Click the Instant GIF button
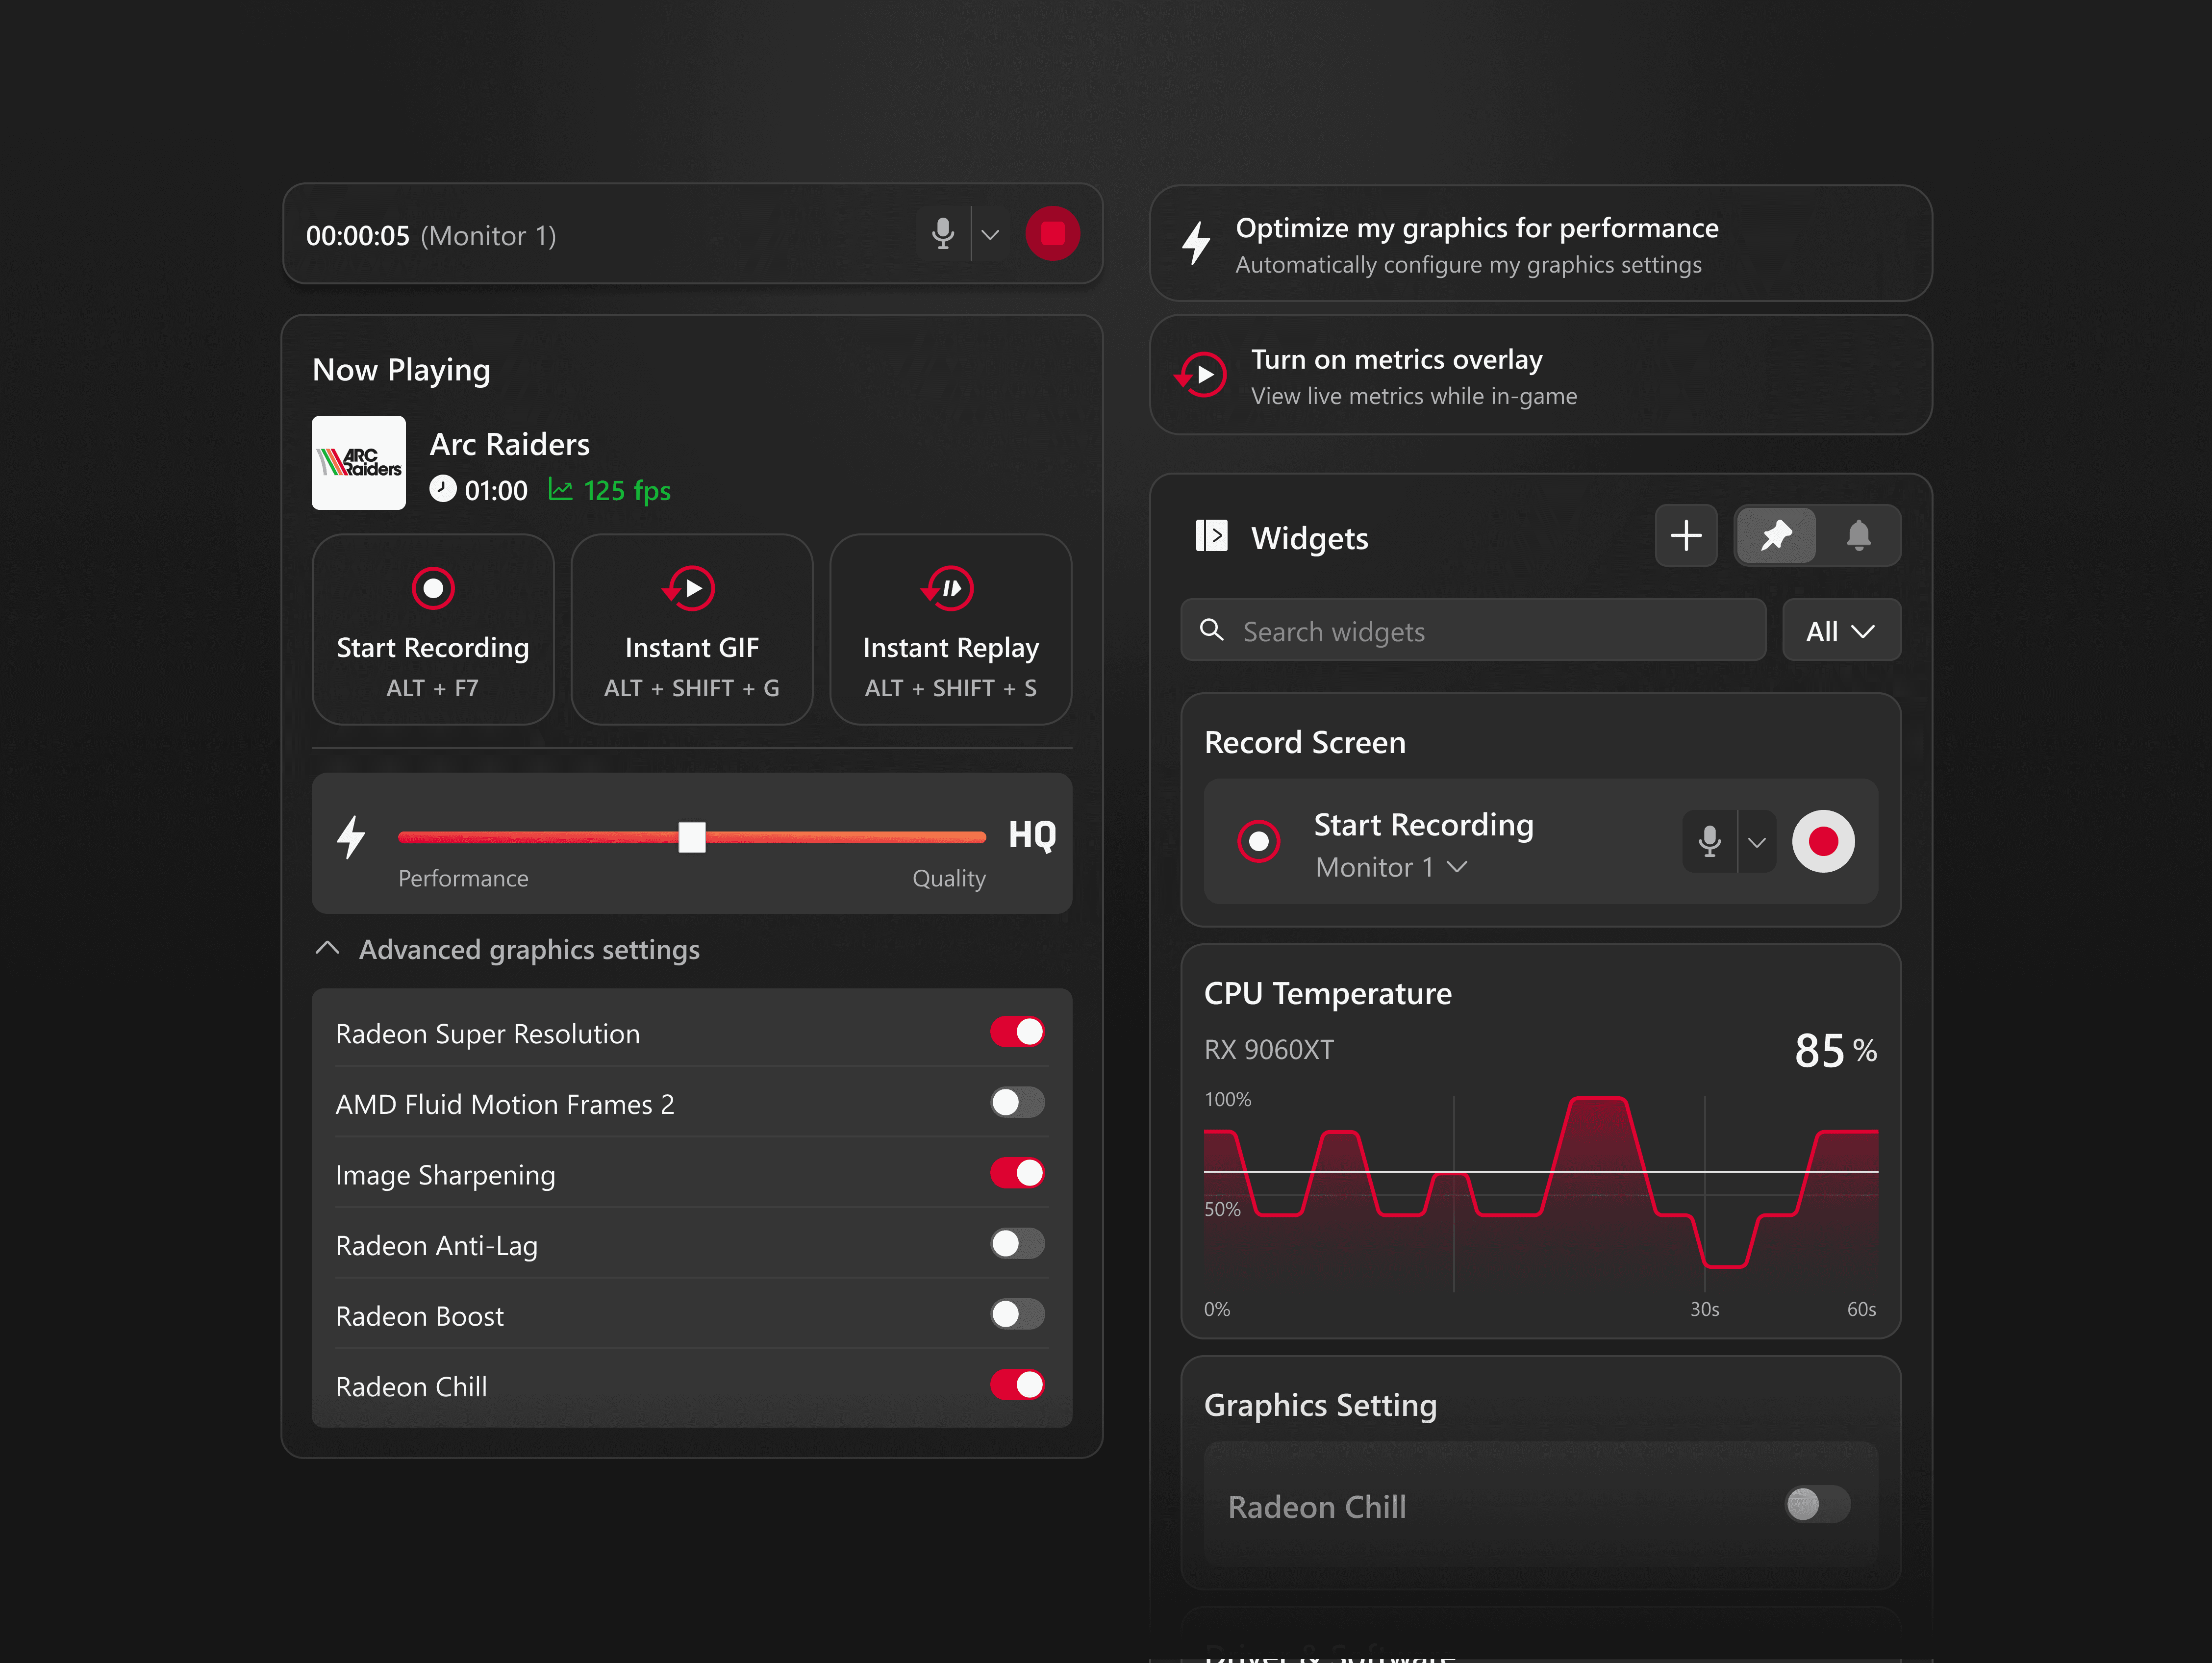This screenshot has width=2212, height=1663. click(x=692, y=630)
